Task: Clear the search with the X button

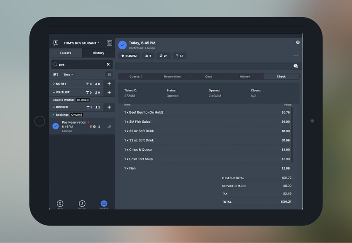Action: point(107,64)
